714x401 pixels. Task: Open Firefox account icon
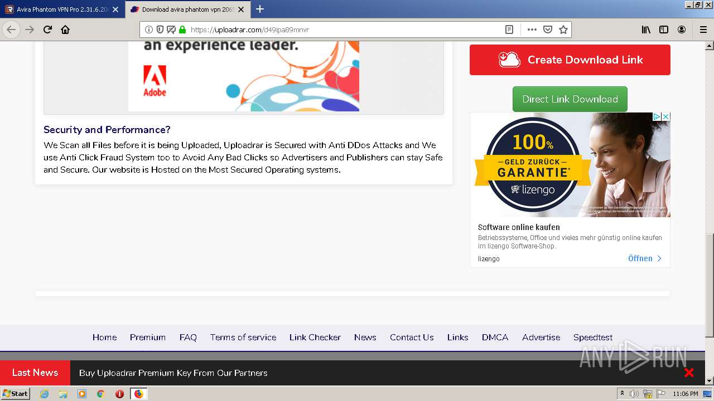click(682, 30)
